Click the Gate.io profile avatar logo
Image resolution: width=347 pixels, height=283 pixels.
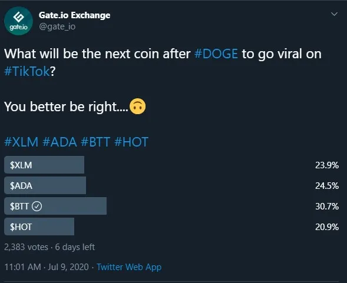click(x=19, y=21)
